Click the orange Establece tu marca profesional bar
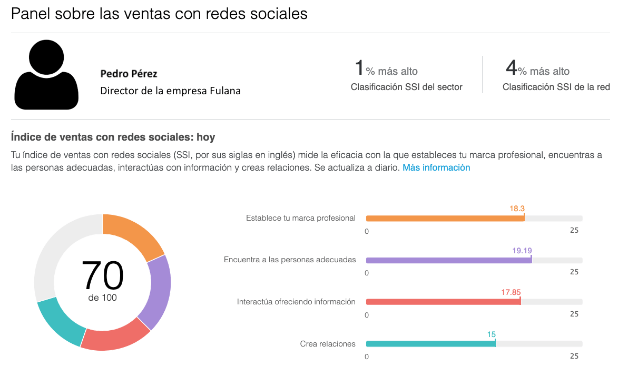 pyautogui.click(x=445, y=219)
